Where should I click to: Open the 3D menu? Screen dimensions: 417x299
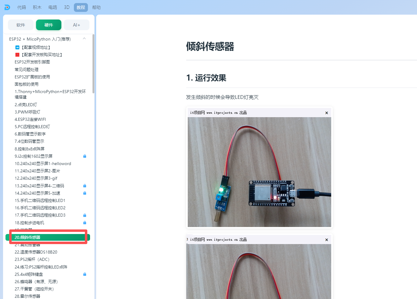tap(67, 7)
